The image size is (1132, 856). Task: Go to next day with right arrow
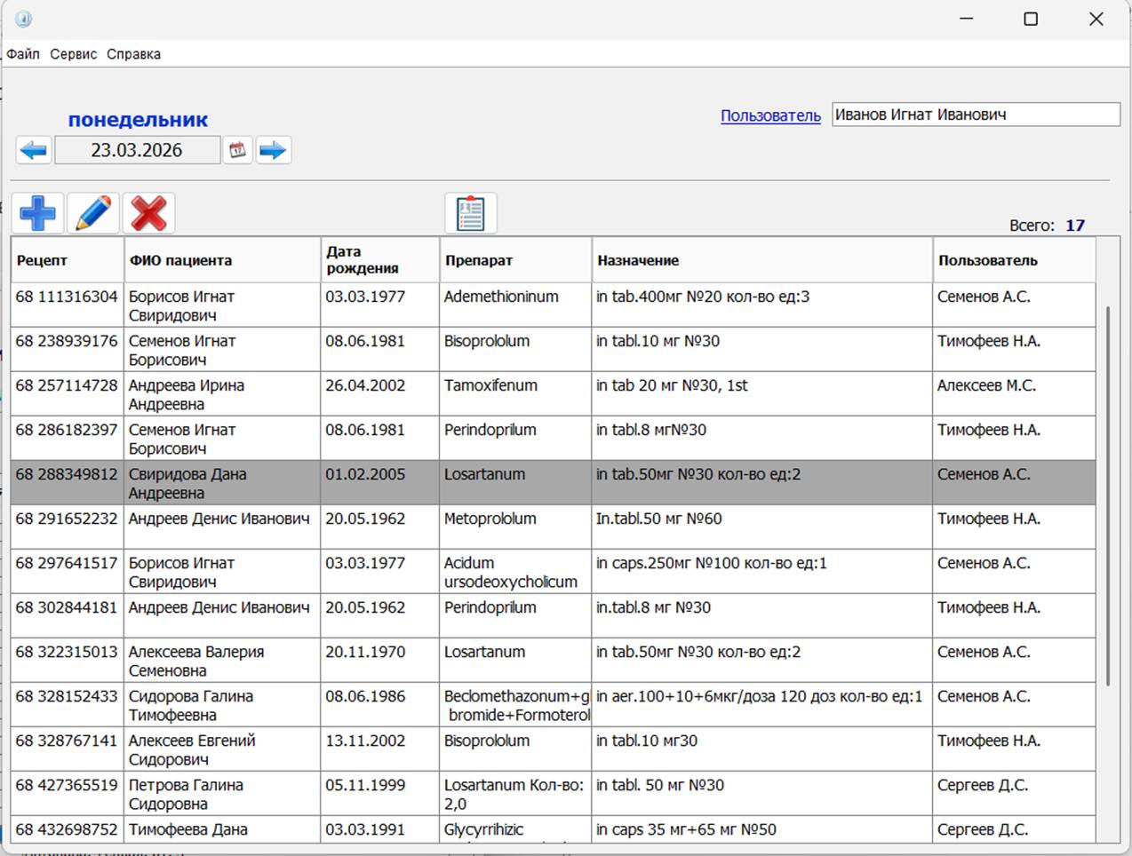pyautogui.click(x=274, y=150)
